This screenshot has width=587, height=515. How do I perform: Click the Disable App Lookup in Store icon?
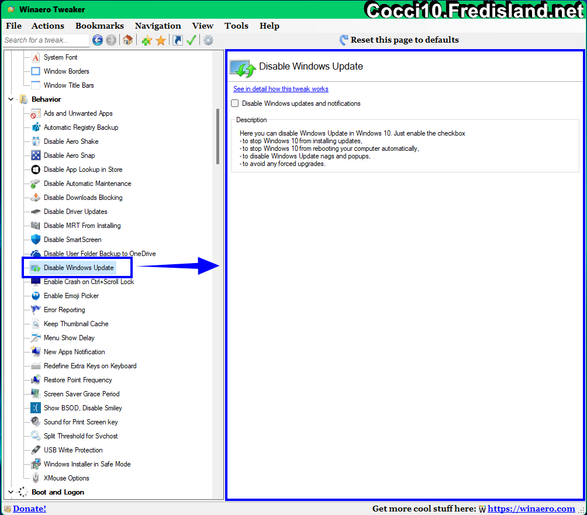[x=36, y=170]
